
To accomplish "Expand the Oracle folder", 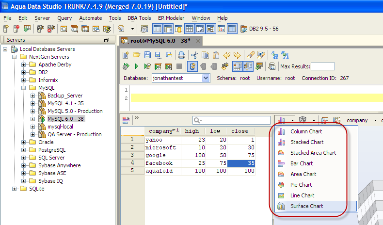I will [24, 142].
